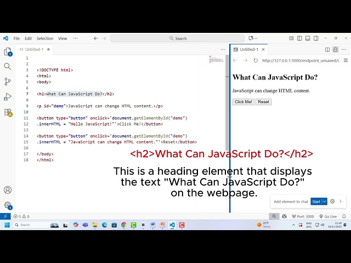Open the Copilot status icon in status bar

coord(284,216)
